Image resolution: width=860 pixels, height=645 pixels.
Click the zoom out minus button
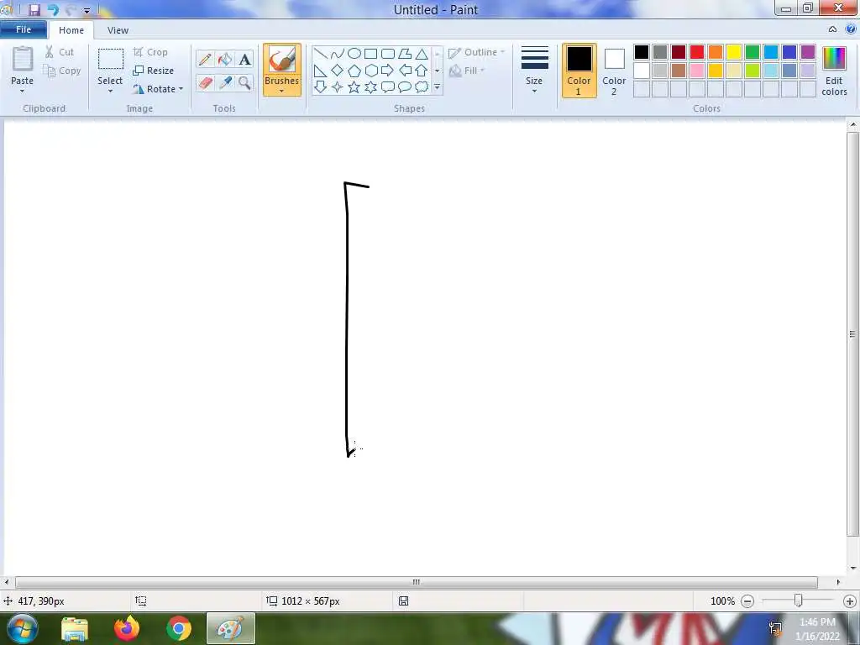pos(747,601)
